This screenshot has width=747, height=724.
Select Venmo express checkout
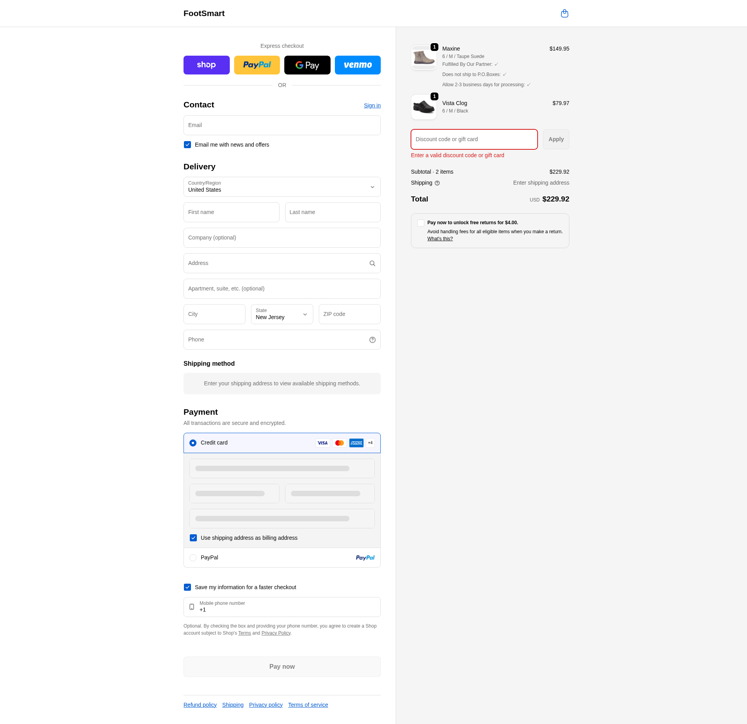(357, 65)
